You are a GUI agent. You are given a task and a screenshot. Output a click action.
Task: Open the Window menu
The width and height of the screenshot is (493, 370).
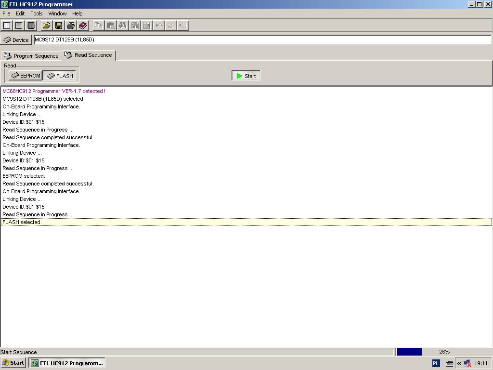pyautogui.click(x=57, y=13)
